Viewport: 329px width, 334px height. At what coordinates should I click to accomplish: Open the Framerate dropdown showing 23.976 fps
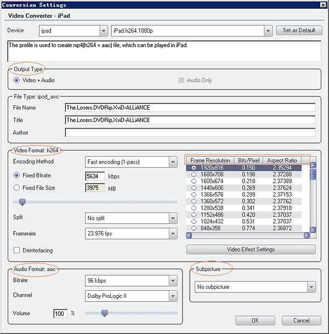(x=131, y=233)
